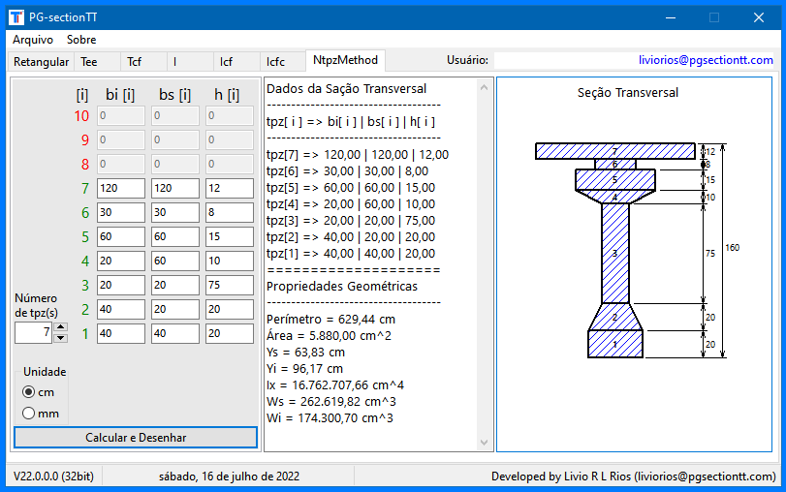Click the h field for row 6
This screenshot has height=492, width=786.
(x=229, y=212)
